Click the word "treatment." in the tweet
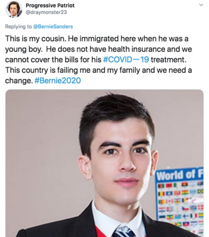Screen dimensions: 209x237 [x=168, y=60]
